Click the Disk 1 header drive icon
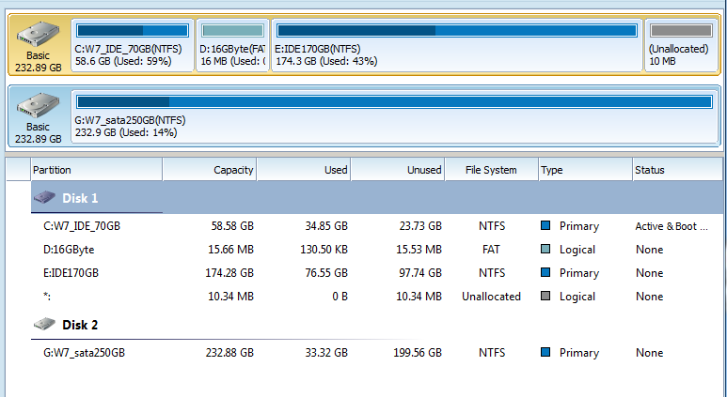The width and height of the screenshot is (727, 397). (x=45, y=198)
